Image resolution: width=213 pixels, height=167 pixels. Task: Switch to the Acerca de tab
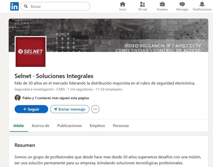40,126
